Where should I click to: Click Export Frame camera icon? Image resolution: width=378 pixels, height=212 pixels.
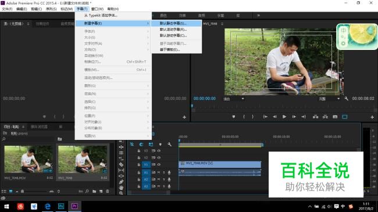tap(335, 117)
